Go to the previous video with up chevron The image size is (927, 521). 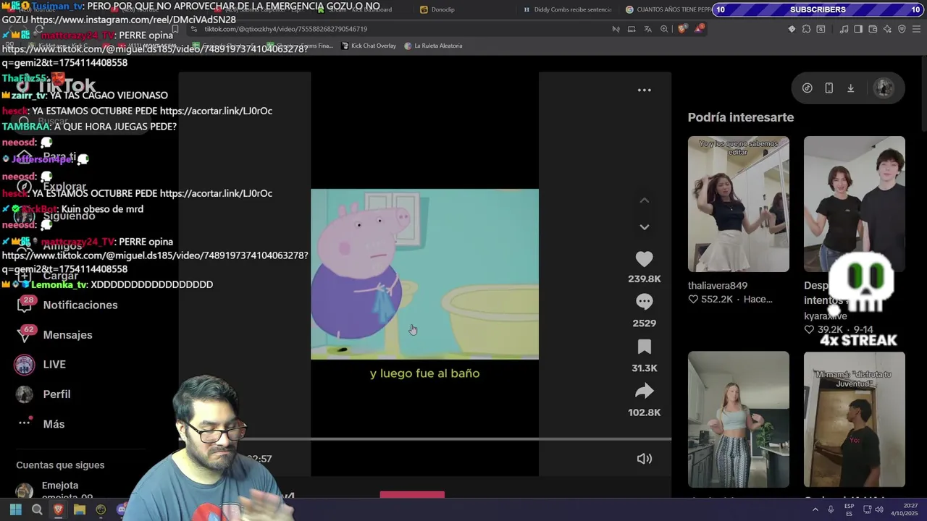tap(644, 200)
